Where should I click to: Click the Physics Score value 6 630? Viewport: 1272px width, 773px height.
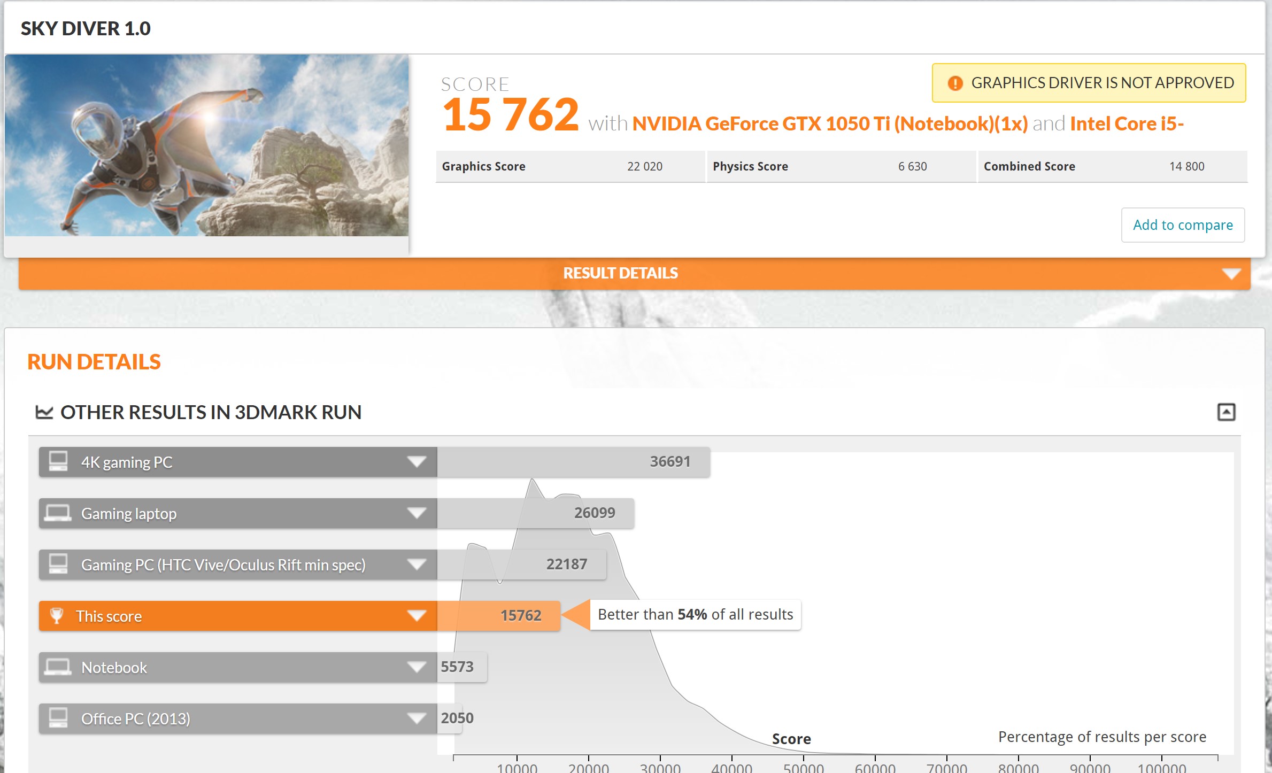pyautogui.click(x=913, y=166)
